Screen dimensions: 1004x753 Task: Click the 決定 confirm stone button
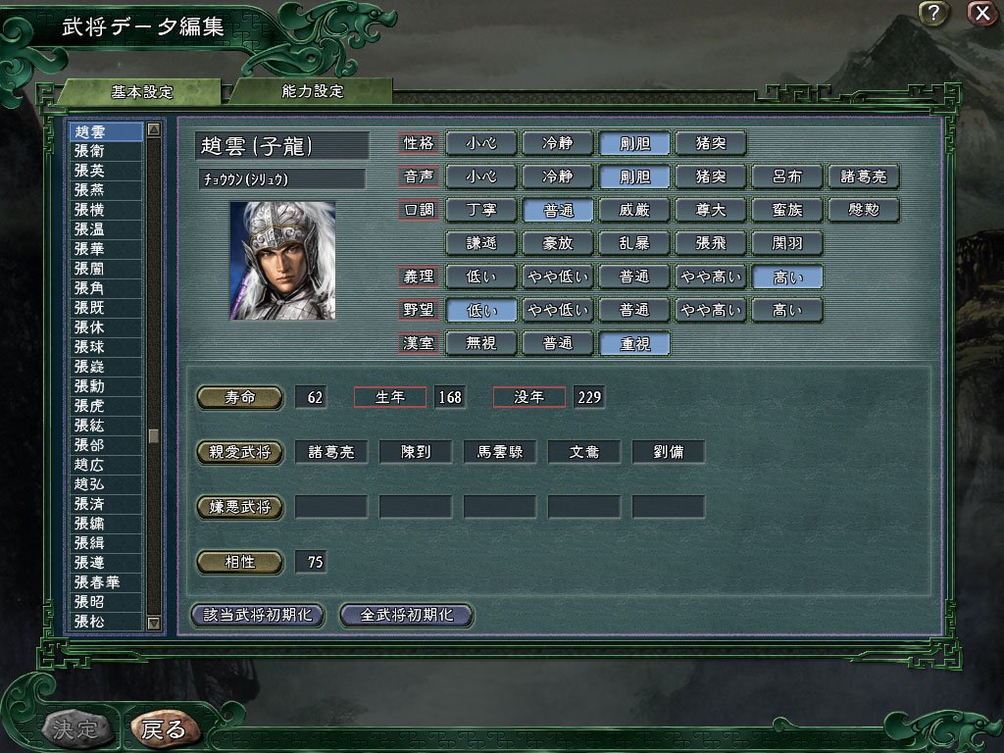coord(76,728)
